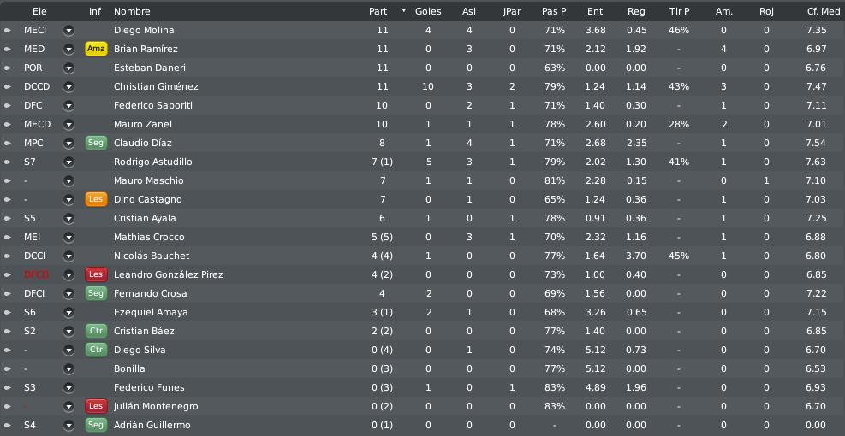Click the row arrow for goalkeeper Esteban Daneri

point(8,68)
